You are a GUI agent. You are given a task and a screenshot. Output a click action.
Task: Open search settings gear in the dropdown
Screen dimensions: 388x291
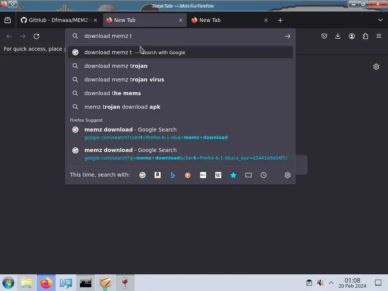point(287,175)
